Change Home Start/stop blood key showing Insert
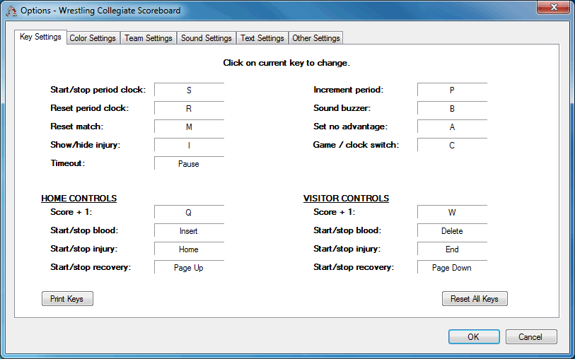 (x=189, y=231)
